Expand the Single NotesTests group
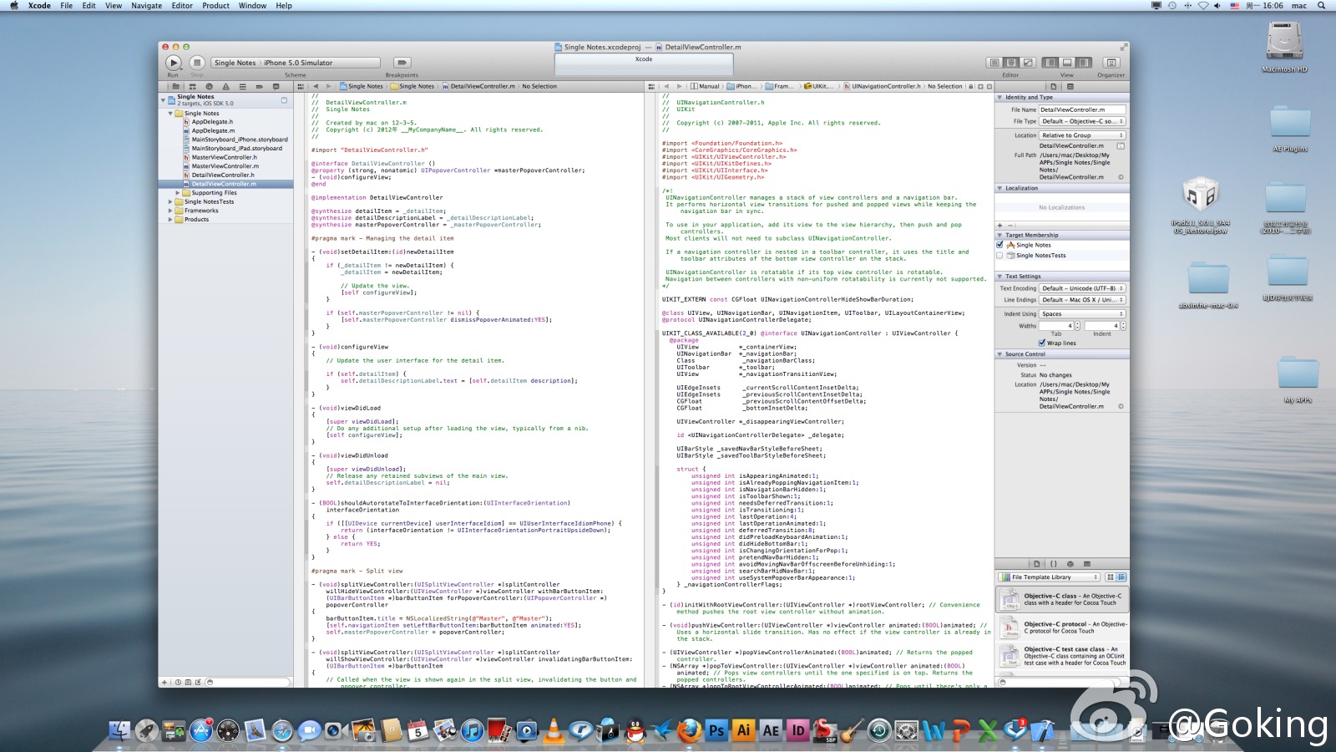The width and height of the screenshot is (1336, 752). pyautogui.click(x=170, y=201)
